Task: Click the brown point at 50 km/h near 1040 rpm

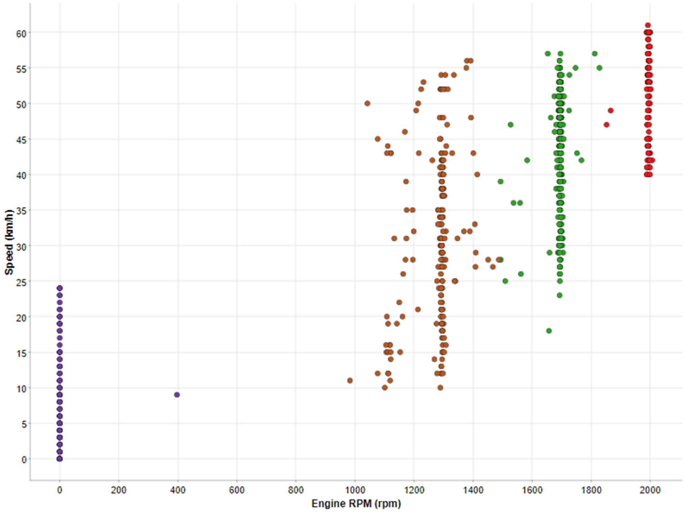Action: 367,103
